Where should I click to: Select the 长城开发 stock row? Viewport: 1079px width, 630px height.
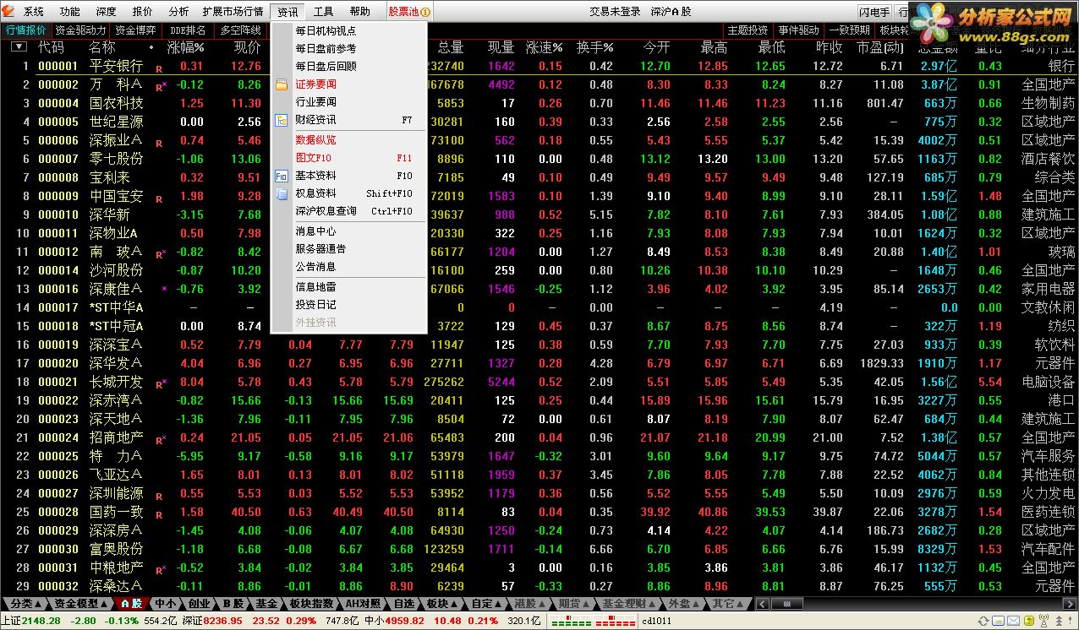tap(539, 382)
